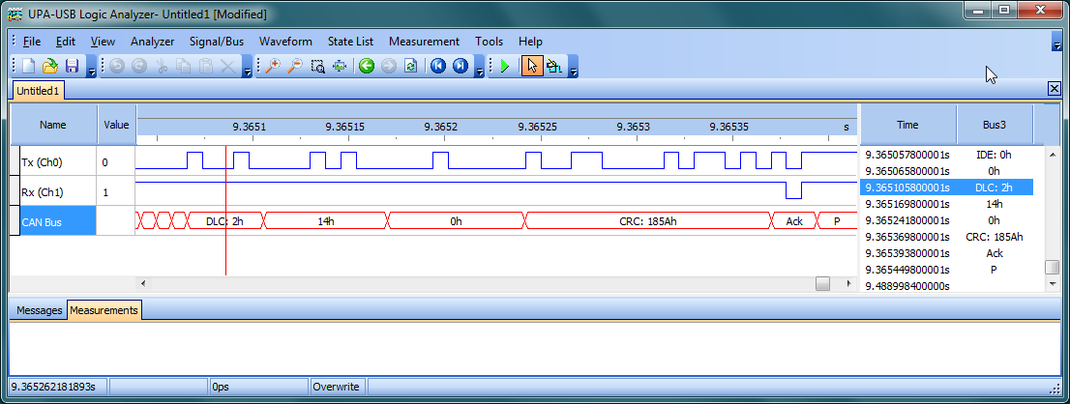Click the CRC: 185Ah segment on the waveform
The width and height of the screenshot is (1070, 404).
click(x=647, y=221)
